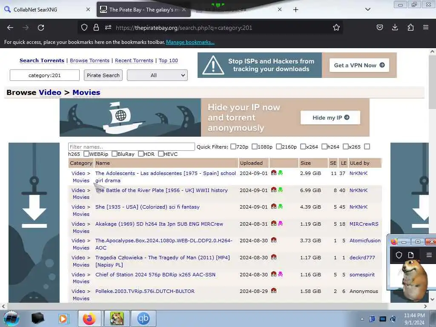Viewport: 436px width, 327px height.
Task: Tick the x264 quick filter checkbox
Action: [303, 146]
